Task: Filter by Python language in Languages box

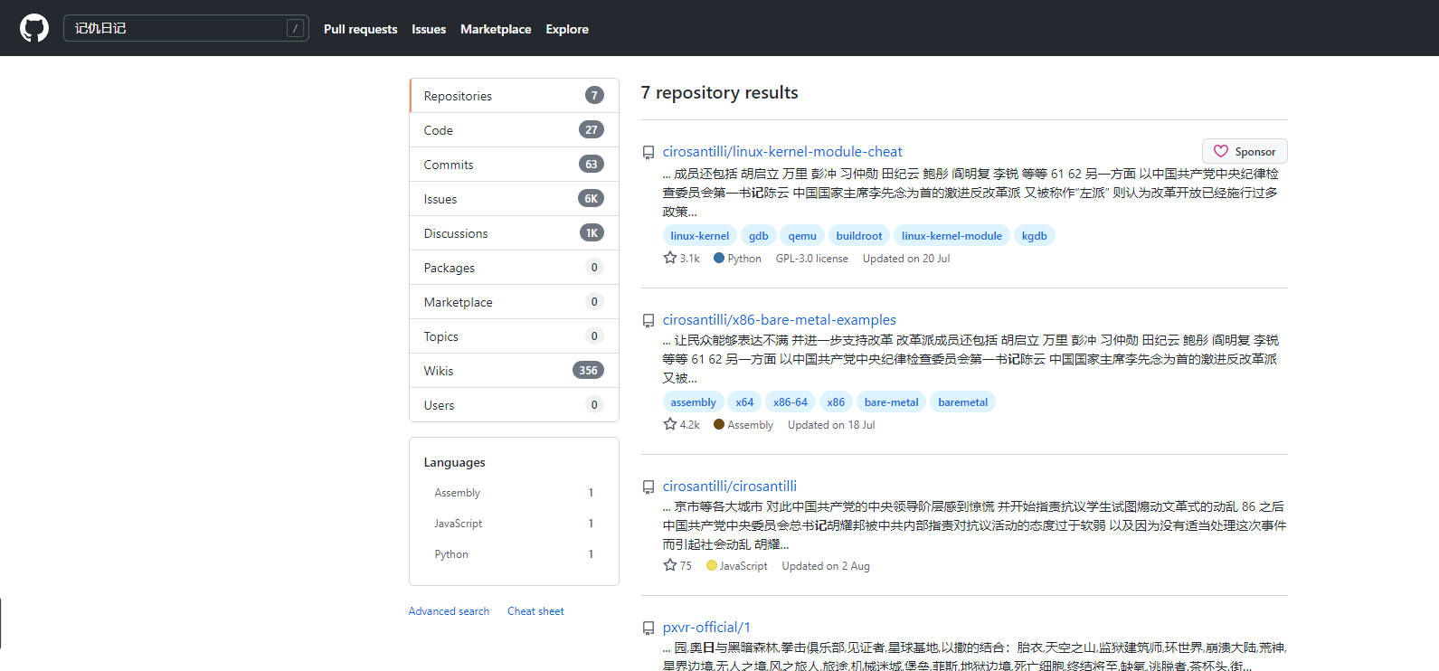Action: (514, 554)
